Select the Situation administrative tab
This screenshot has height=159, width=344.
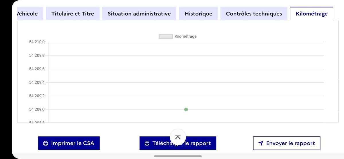coord(139,13)
